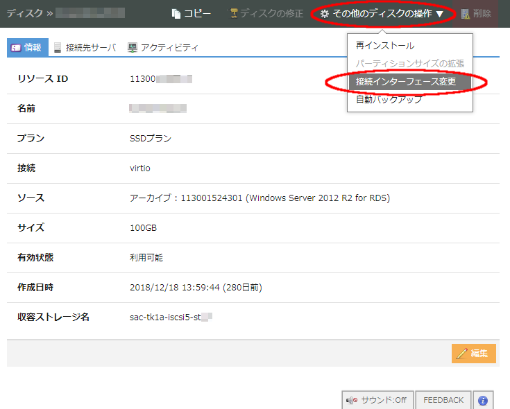This screenshot has width=510, height=409.
Task: Toggle the サウンド:Off sound setting
Action: click(x=377, y=400)
